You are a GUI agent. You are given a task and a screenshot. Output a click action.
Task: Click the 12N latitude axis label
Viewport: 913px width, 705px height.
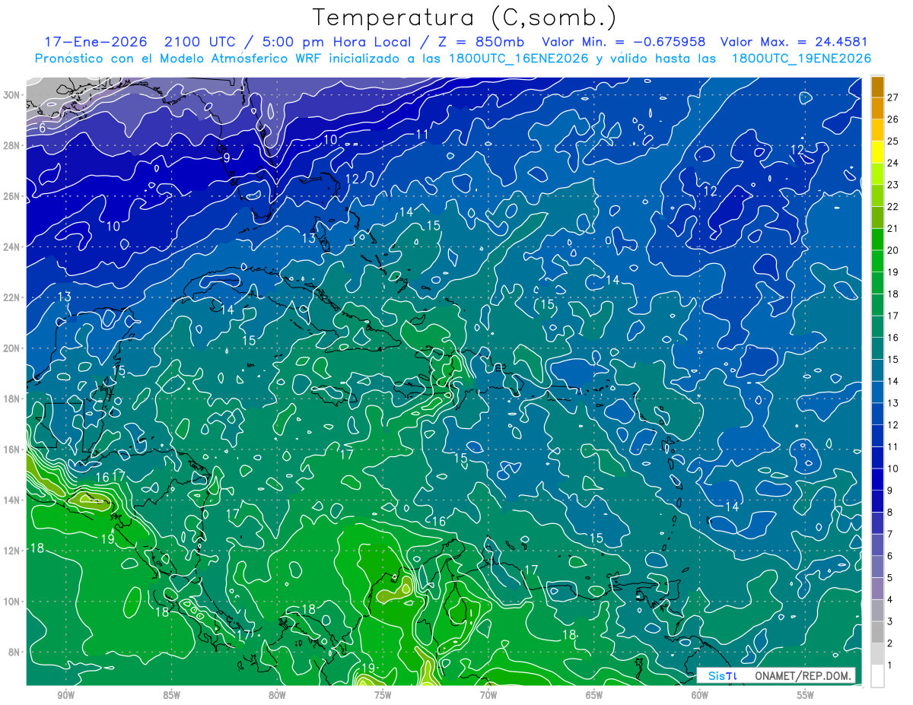[x=13, y=551]
